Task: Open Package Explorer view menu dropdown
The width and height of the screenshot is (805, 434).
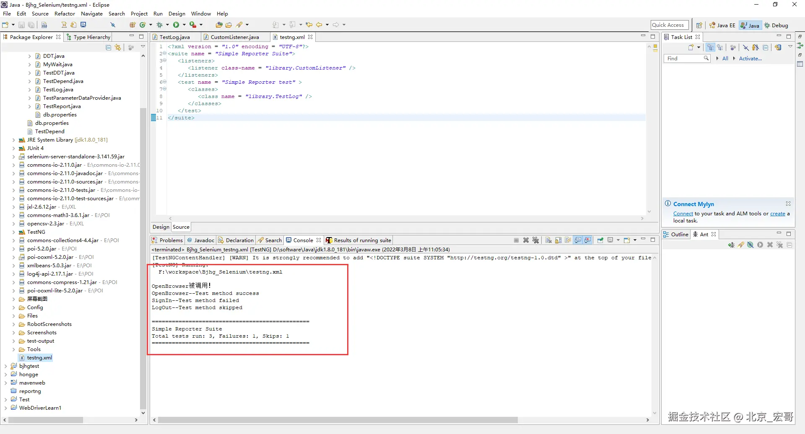Action: [x=143, y=47]
